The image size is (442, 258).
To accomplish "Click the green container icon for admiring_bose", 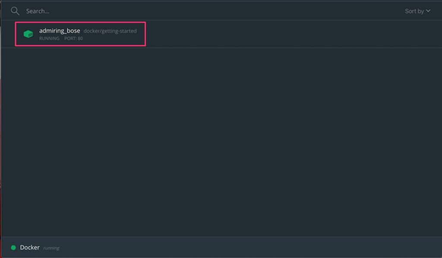I will 28,34.
